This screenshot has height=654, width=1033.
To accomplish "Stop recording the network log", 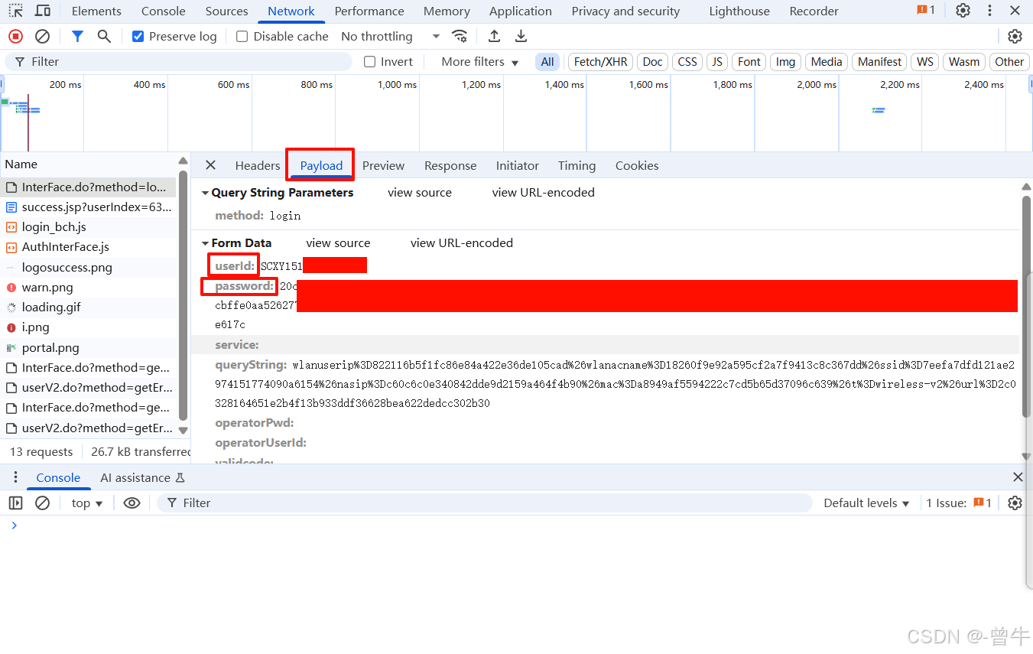I will click(x=15, y=36).
